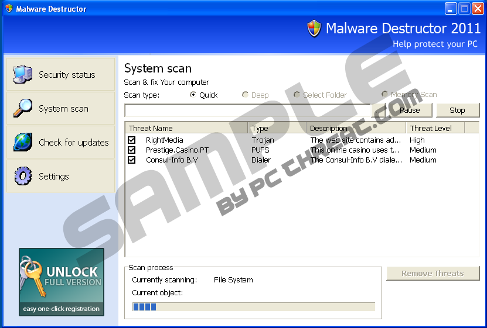This screenshot has width=487, height=328.
Task: Click the shield icon in title bar
Action: (9, 8)
